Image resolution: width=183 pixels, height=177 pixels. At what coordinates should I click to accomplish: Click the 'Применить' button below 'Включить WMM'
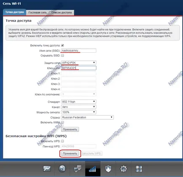click(x=70, y=129)
